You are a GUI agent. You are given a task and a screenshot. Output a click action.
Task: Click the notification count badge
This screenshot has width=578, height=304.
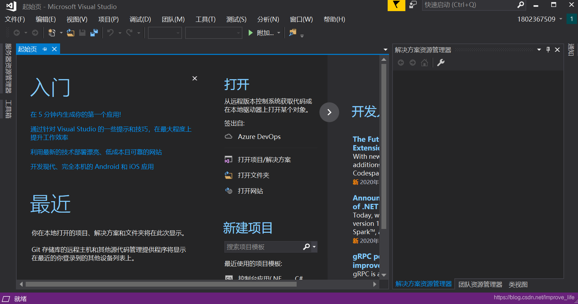point(572,19)
